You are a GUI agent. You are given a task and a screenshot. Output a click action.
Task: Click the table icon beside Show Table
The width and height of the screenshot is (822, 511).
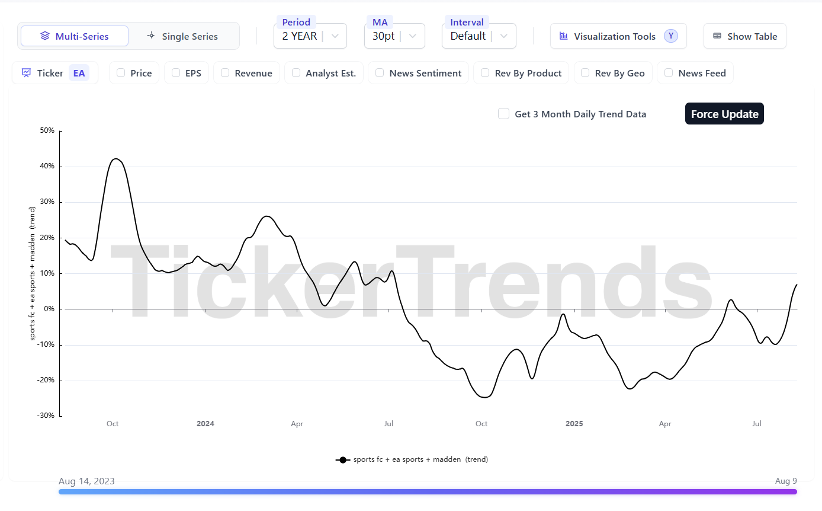click(x=717, y=36)
